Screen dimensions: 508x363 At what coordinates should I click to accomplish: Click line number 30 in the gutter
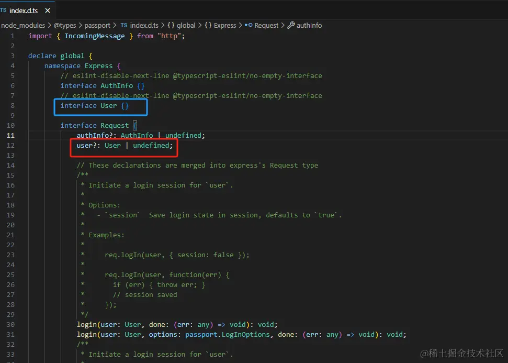coord(10,325)
